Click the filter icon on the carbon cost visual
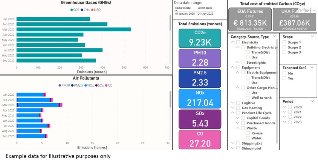 coord(301,11)
